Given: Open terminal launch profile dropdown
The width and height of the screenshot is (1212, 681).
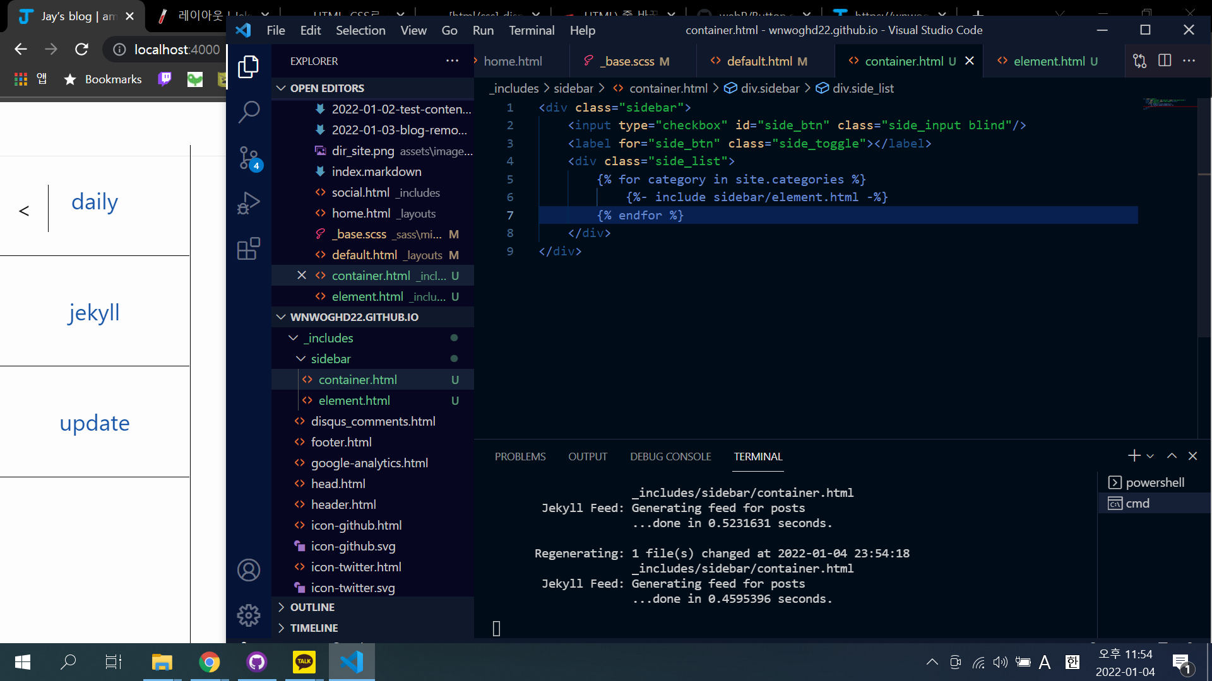Looking at the screenshot, I should click(x=1150, y=456).
